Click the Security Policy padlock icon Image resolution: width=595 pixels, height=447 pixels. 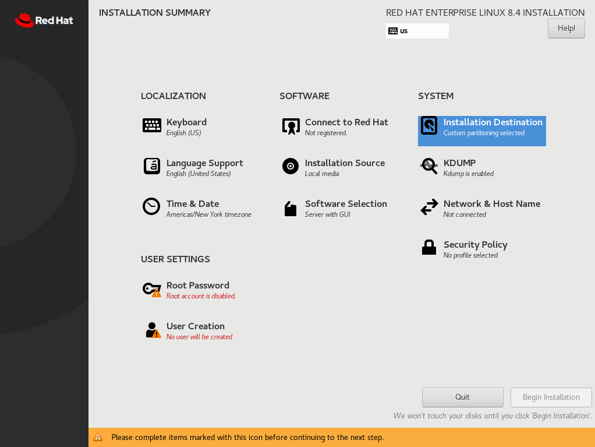pos(429,247)
